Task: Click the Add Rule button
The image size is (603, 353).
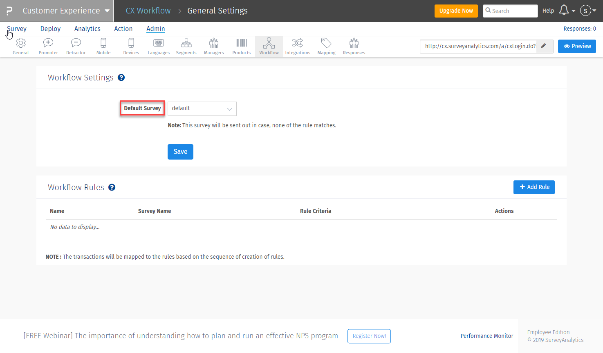Action: (x=534, y=187)
